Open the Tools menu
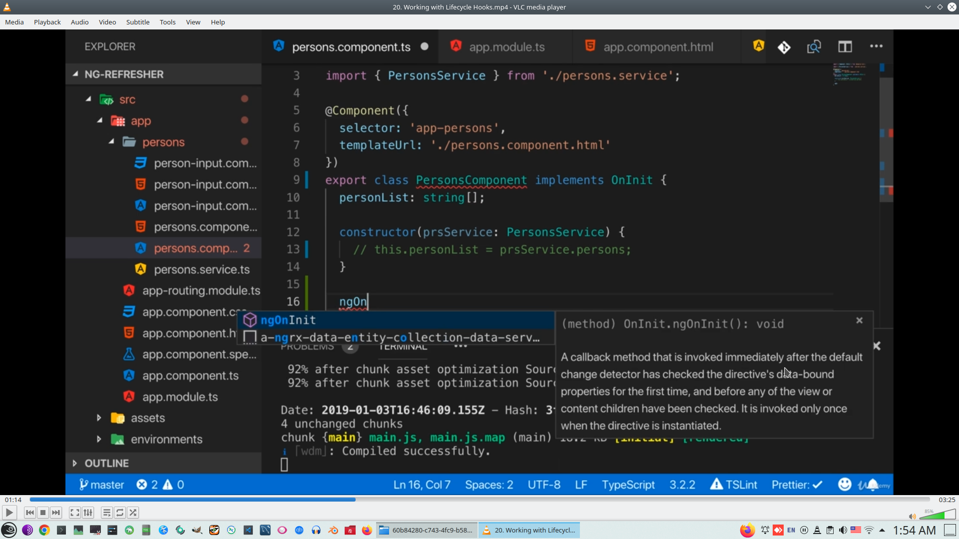Viewport: 959px width, 539px height. pyautogui.click(x=167, y=22)
